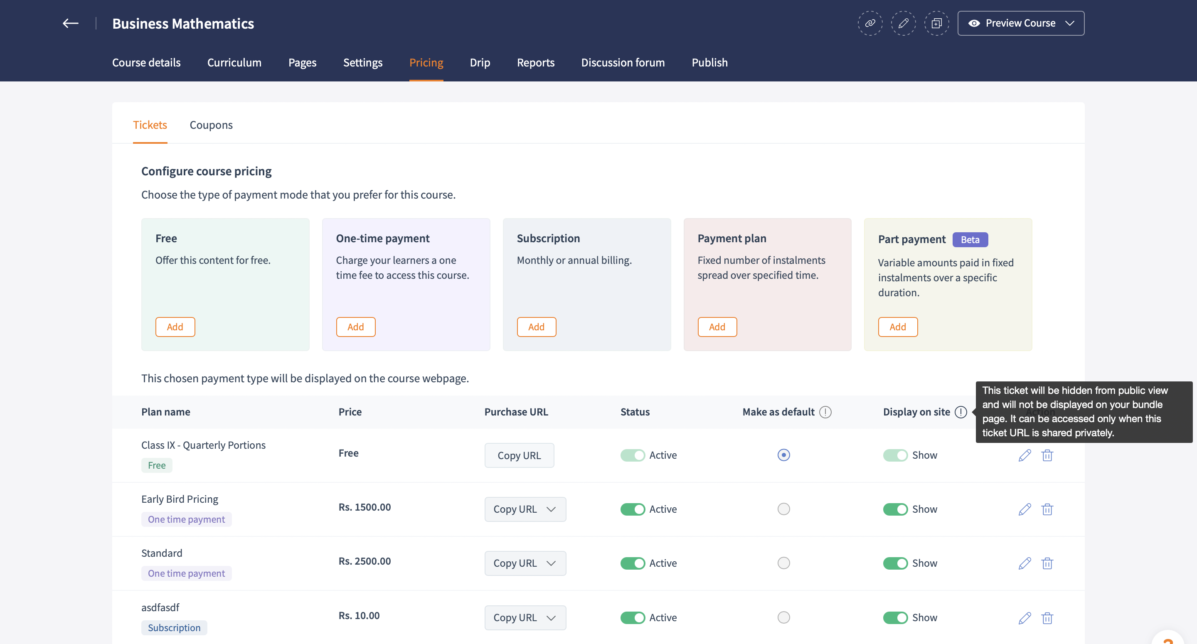This screenshot has height=644, width=1197.
Task: Click the back arrow icon
Action: coord(71,23)
